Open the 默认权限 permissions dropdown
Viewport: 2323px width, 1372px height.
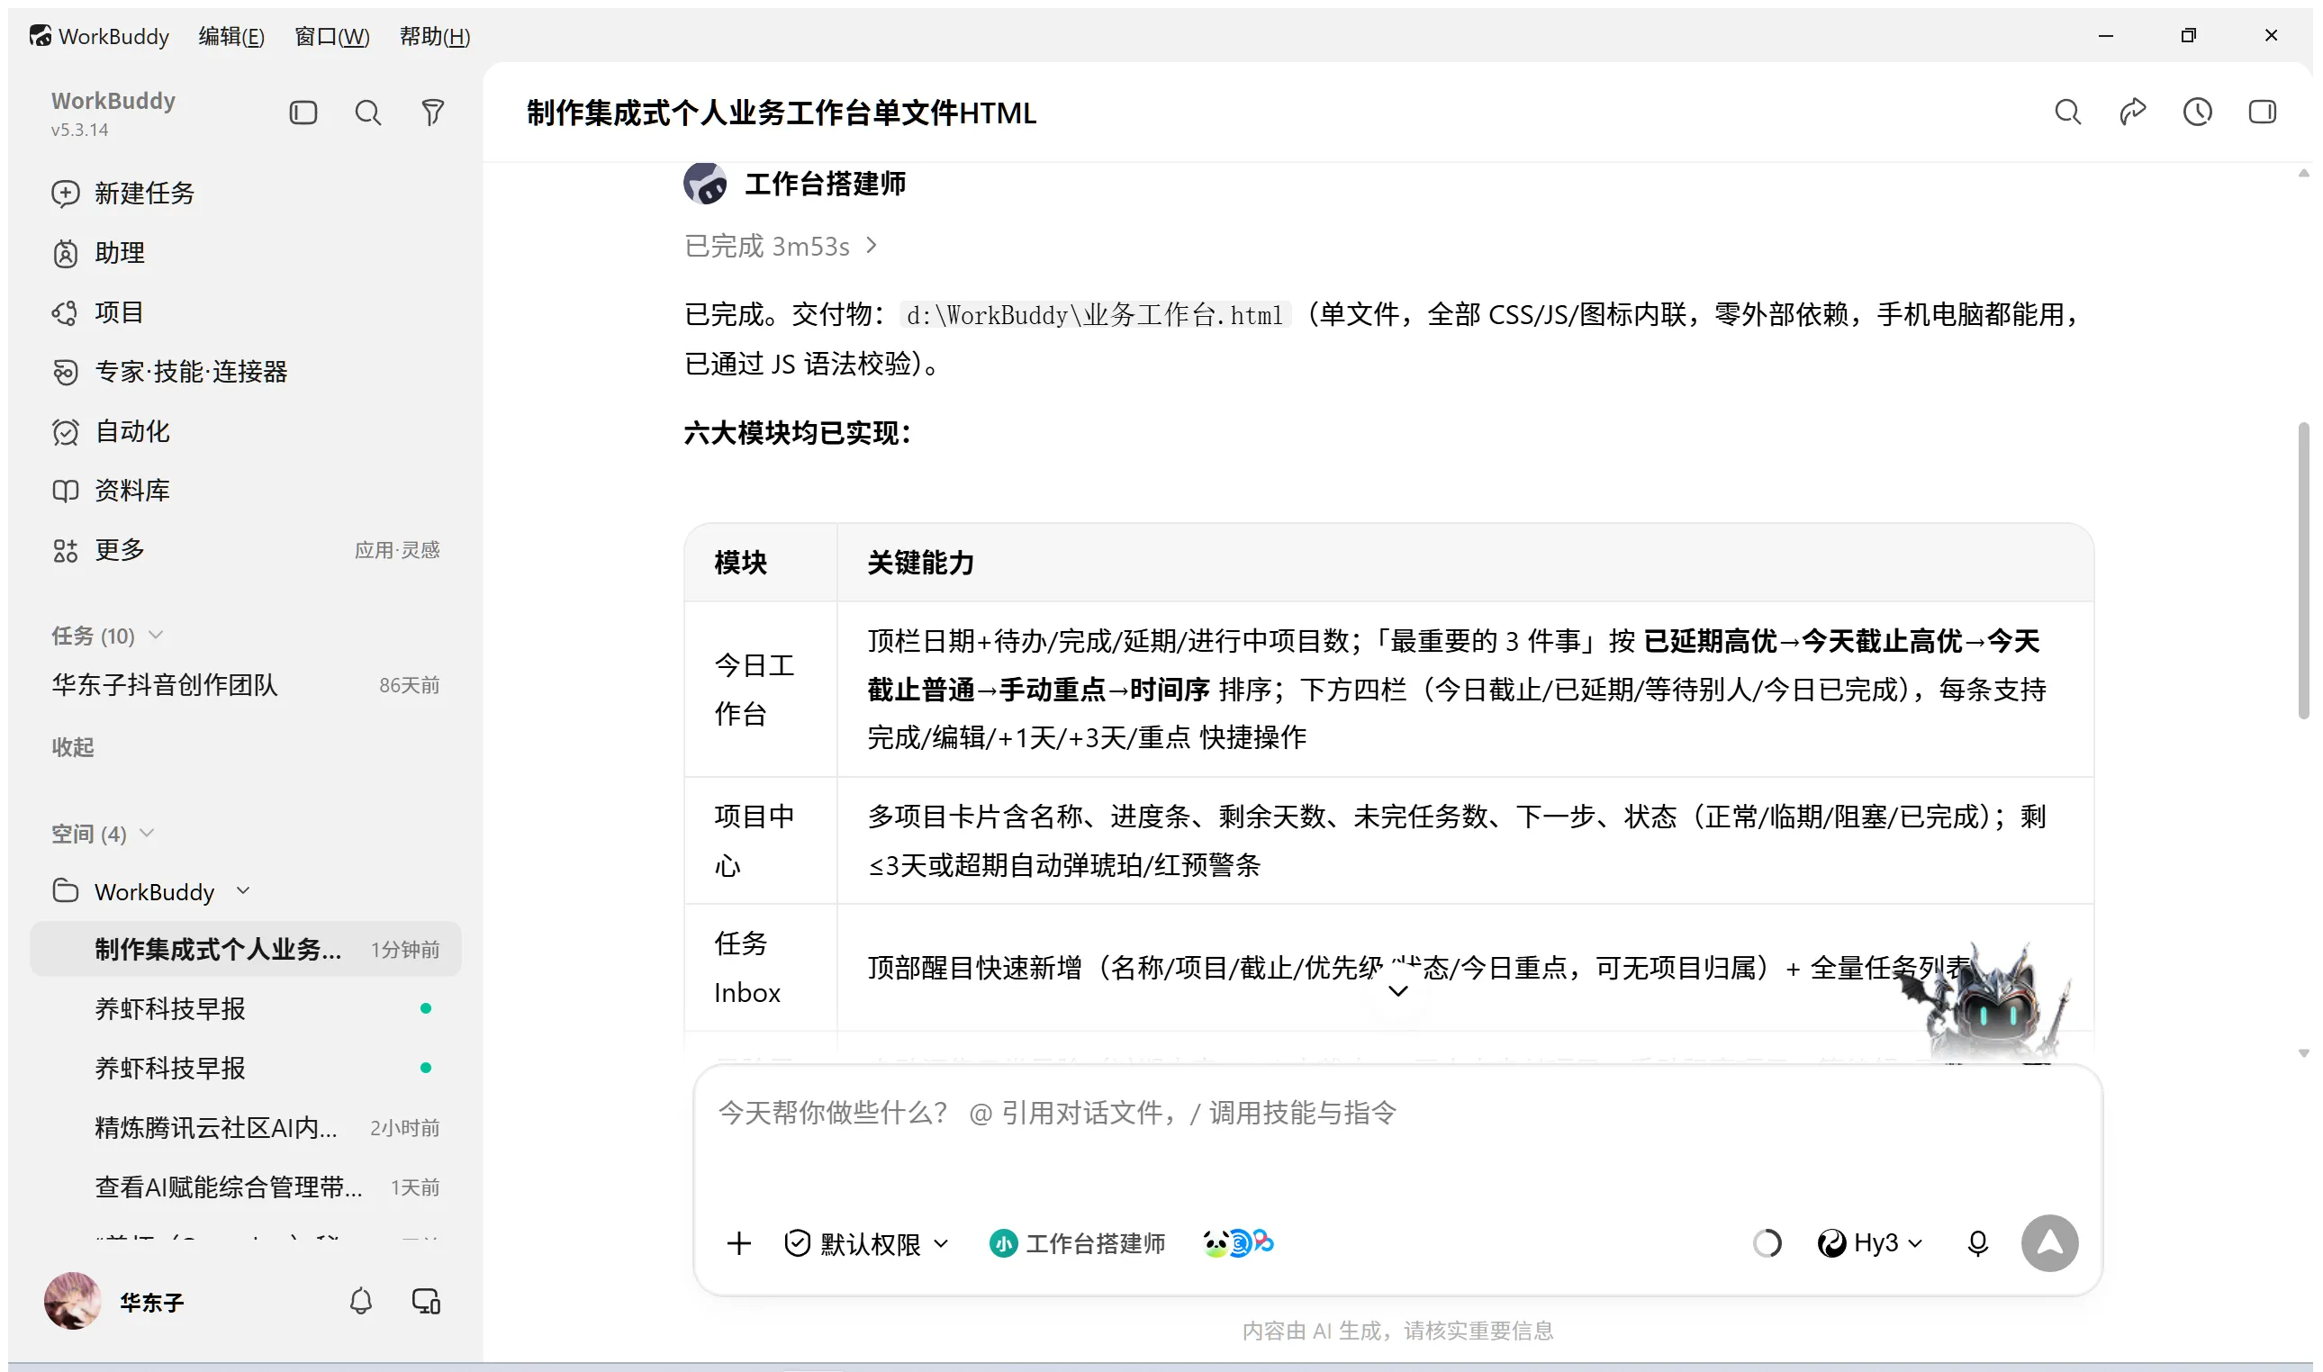click(x=866, y=1243)
